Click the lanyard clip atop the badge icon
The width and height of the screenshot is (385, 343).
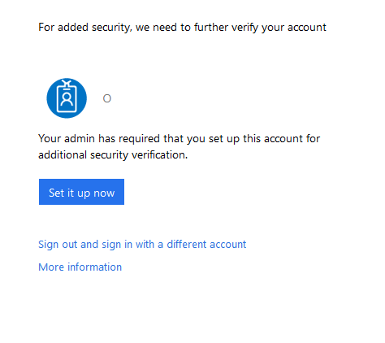pos(67,83)
